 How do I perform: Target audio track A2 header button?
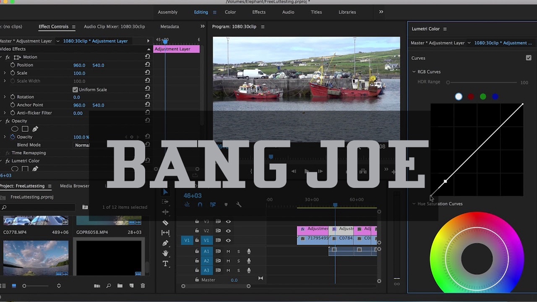tap(206, 261)
